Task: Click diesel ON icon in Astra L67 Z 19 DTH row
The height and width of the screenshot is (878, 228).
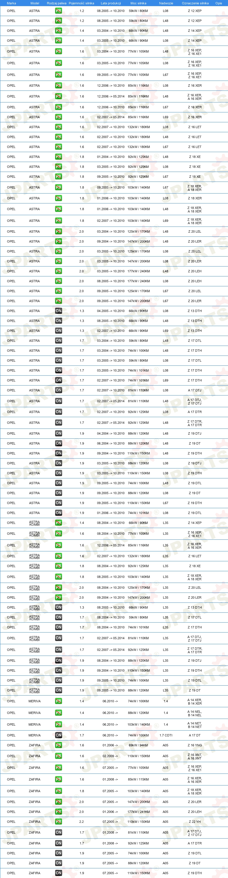Action: [59, 503]
